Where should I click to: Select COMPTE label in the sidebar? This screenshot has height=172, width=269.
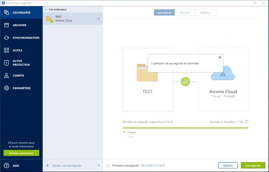coord(18,76)
